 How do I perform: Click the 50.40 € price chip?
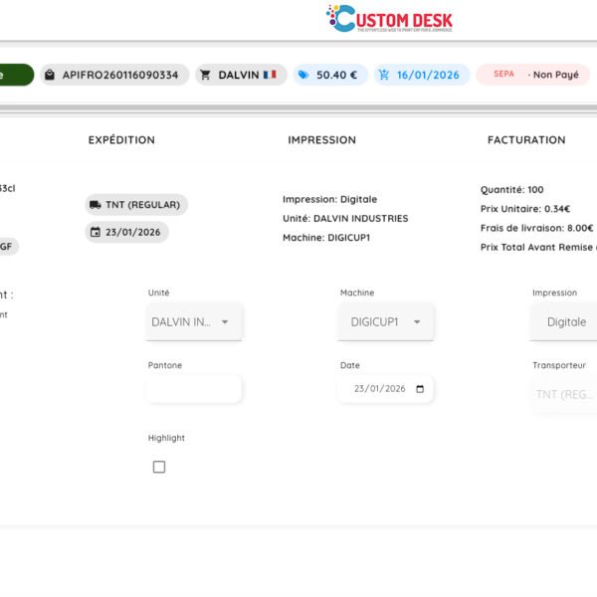tap(330, 75)
